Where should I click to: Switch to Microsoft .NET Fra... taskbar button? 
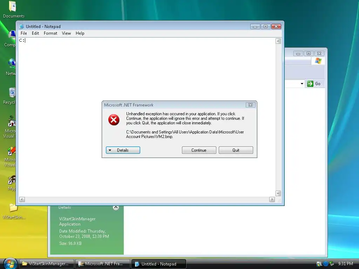click(x=103, y=264)
